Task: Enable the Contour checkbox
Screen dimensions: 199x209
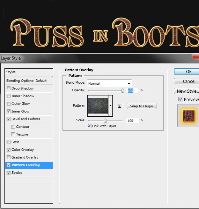Action: 13,127
